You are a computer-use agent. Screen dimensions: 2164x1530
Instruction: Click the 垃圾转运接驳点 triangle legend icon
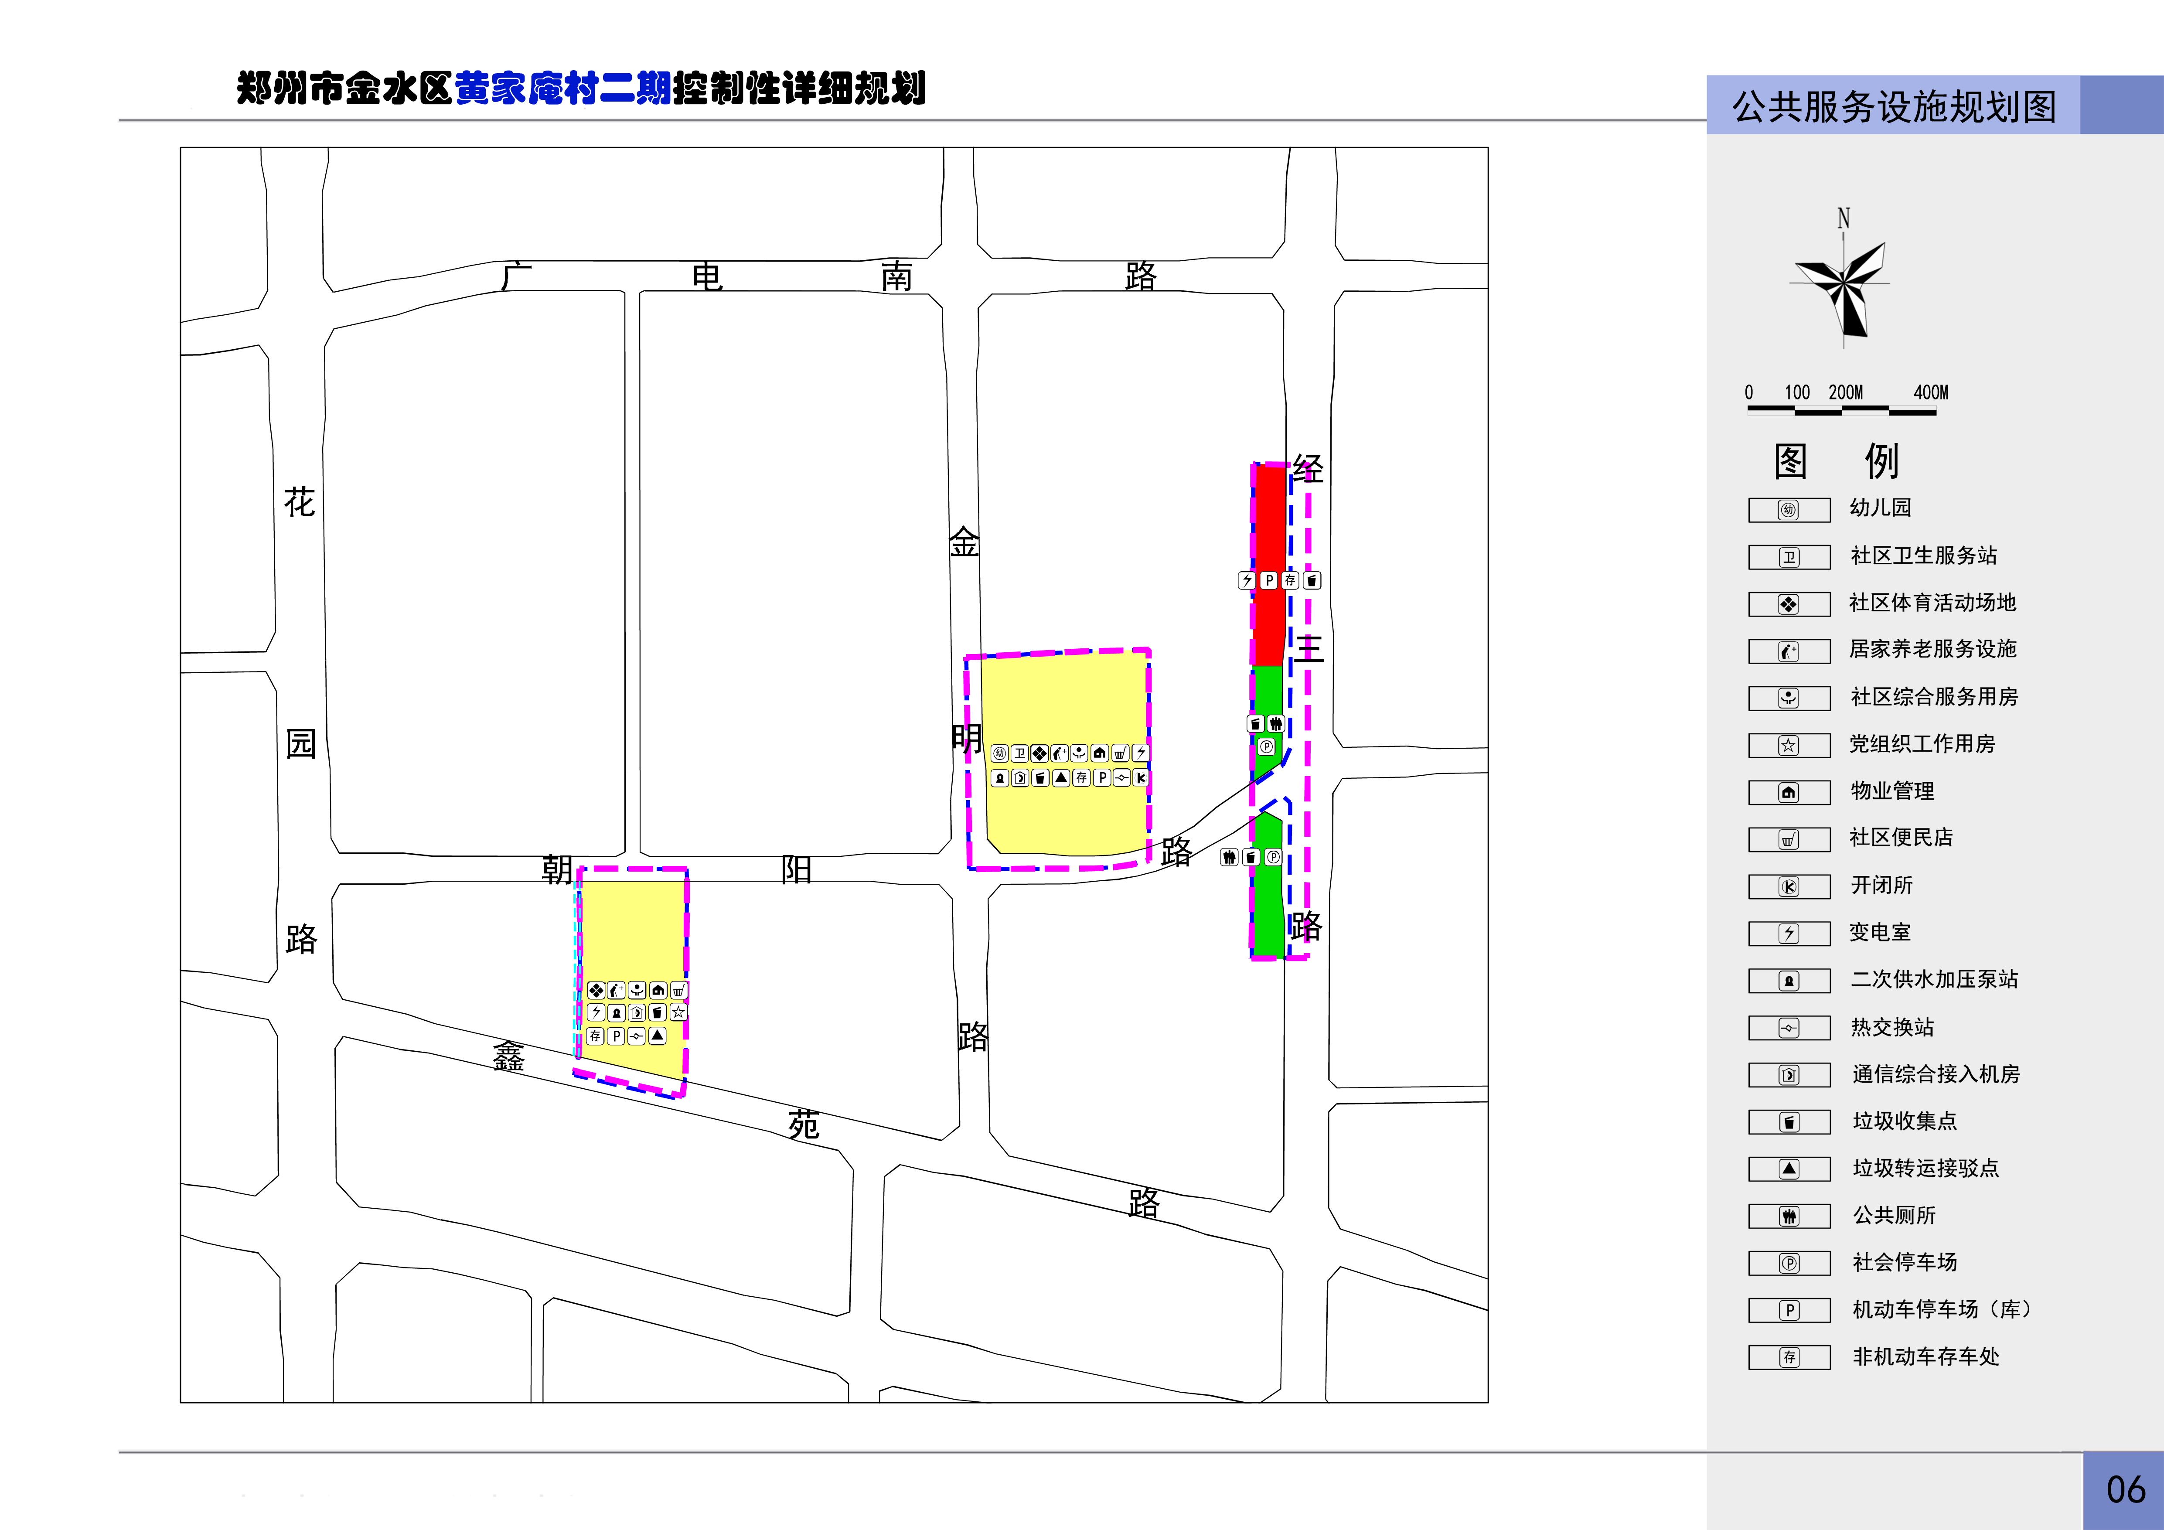click(x=1788, y=1170)
